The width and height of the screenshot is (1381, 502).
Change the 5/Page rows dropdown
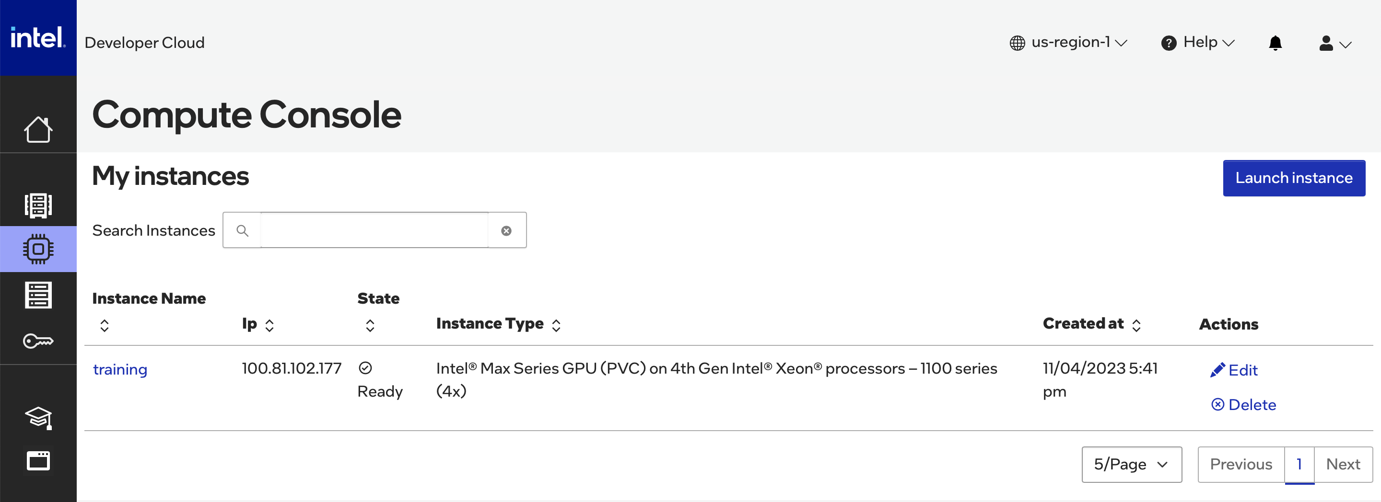(x=1131, y=465)
